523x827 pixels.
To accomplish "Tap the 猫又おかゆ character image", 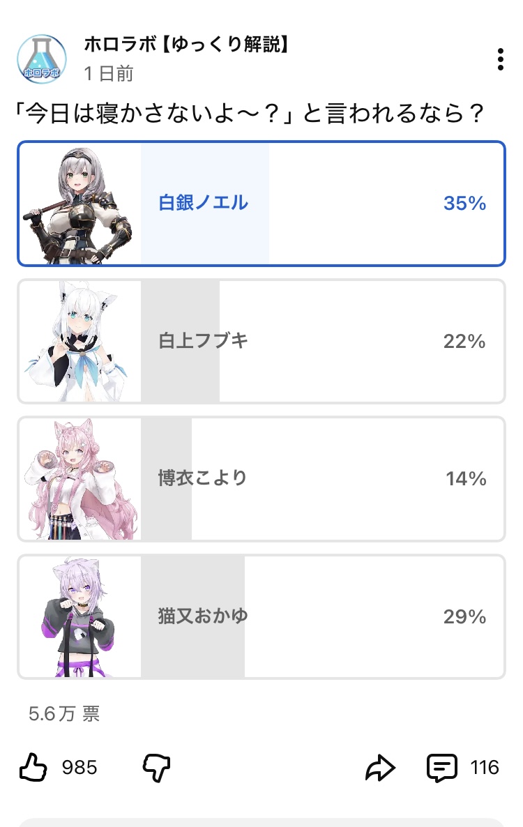I will coord(80,616).
